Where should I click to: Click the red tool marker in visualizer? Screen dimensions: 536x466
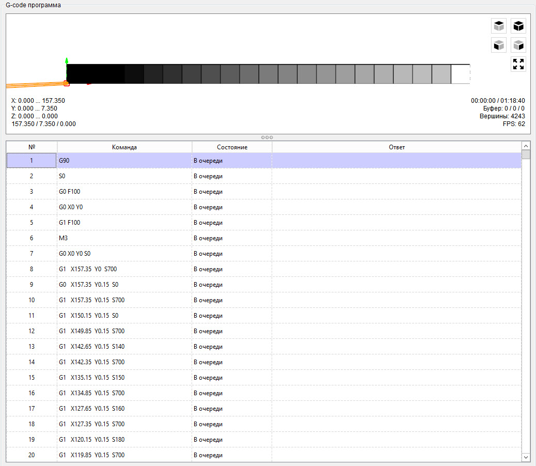point(67,83)
